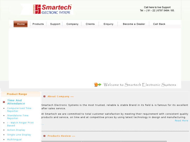190x142 pixels.
Task: Click the Smartech Electronic Systems logo
Action: coord(52,9)
